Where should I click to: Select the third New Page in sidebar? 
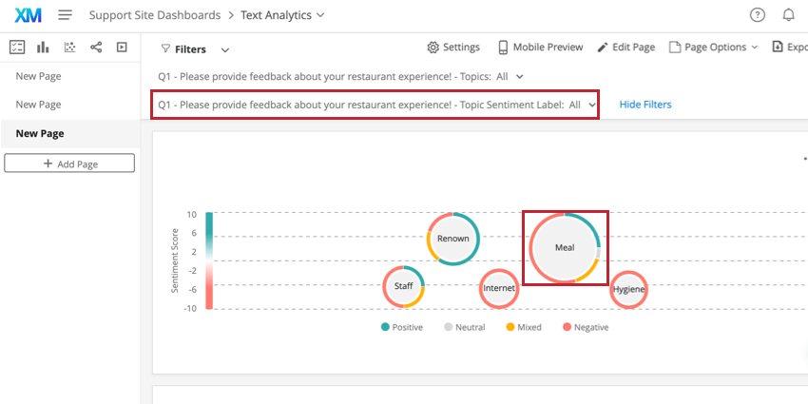click(40, 134)
